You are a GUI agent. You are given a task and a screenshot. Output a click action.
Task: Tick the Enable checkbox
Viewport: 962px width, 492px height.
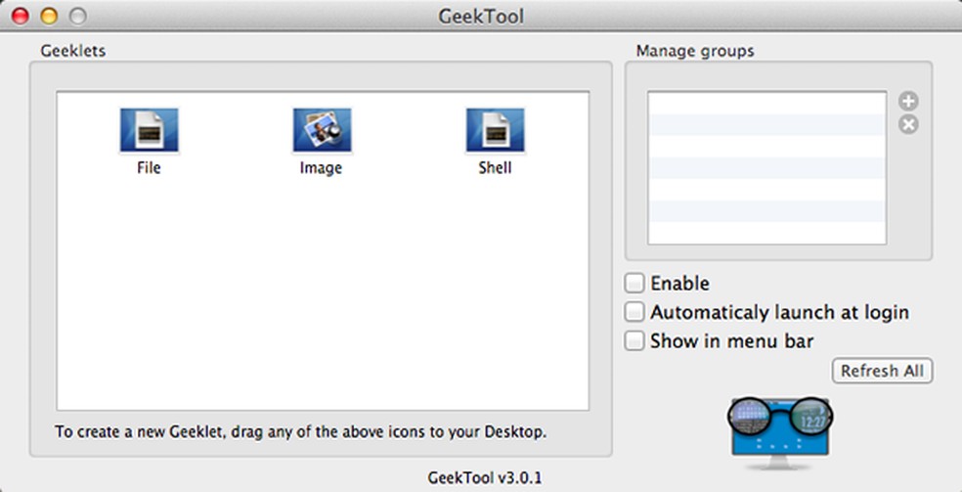(x=635, y=284)
